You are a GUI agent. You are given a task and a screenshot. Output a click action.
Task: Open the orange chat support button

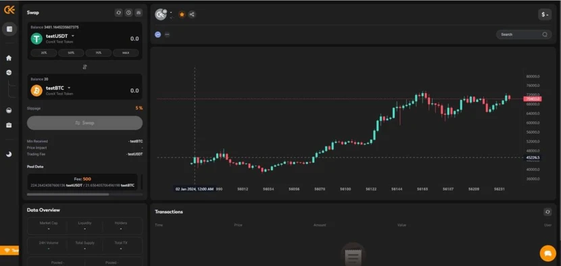coord(547,253)
